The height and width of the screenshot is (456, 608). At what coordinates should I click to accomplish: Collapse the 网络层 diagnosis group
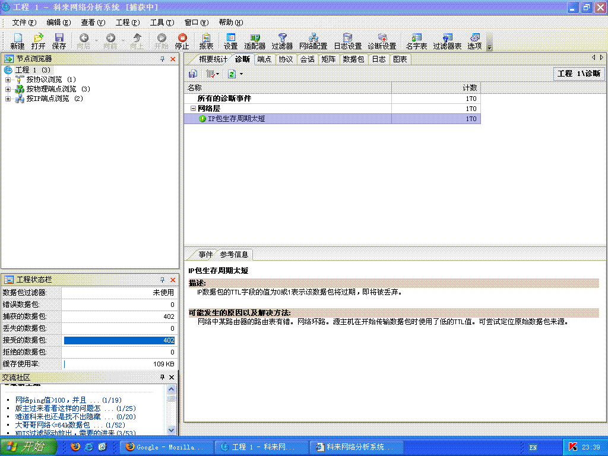click(x=193, y=109)
